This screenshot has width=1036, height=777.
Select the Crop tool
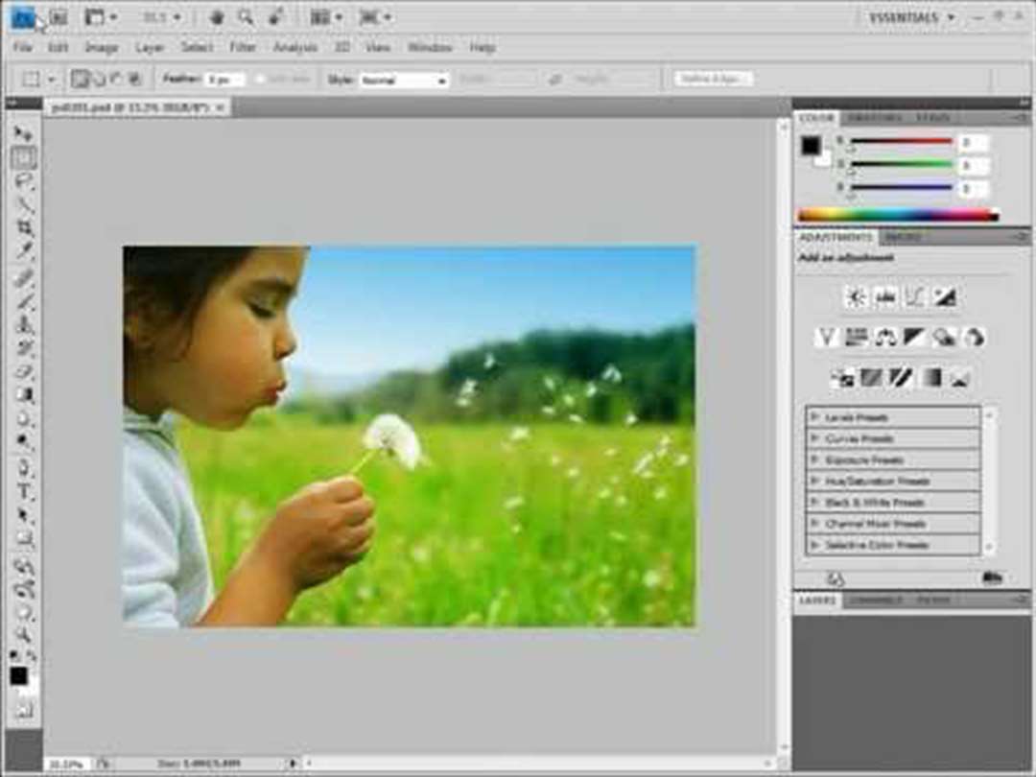coord(24,228)
